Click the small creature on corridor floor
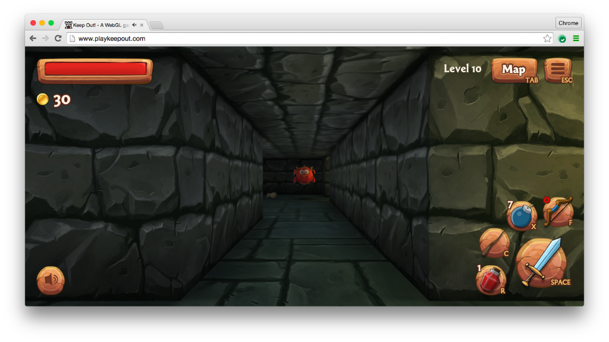This screenshot has height=342, width=609. [271, 195]
